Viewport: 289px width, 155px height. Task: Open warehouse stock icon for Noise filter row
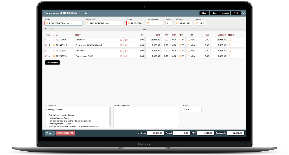[x=126, y=51]
